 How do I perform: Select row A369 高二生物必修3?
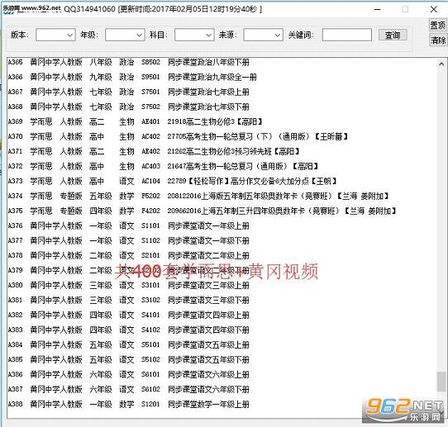point(135,121)
